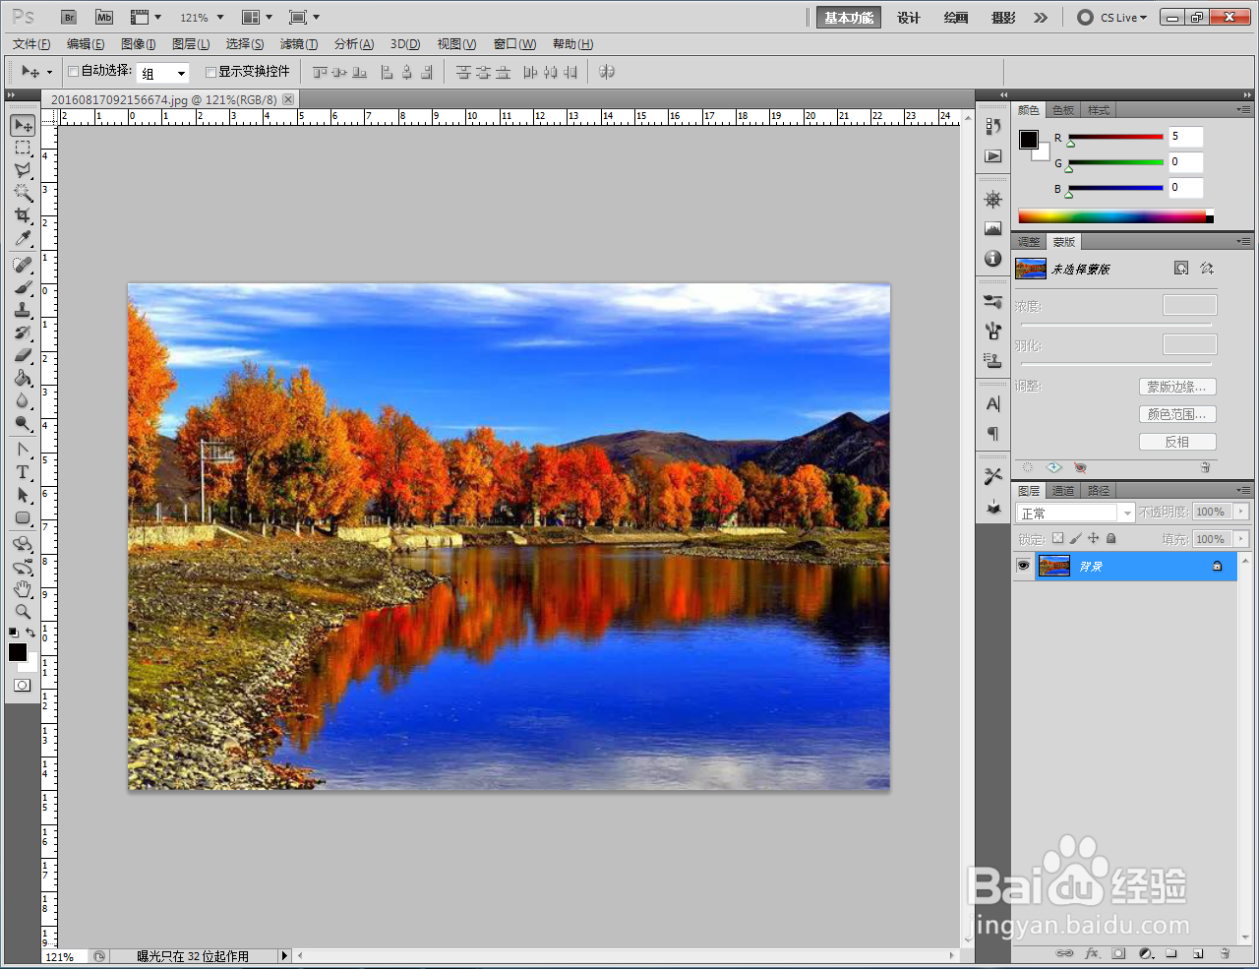The image size is (1259, 969).
Task: Select the Horizontal Type tool
Action: pyautogui.click(x=23, y=472)
